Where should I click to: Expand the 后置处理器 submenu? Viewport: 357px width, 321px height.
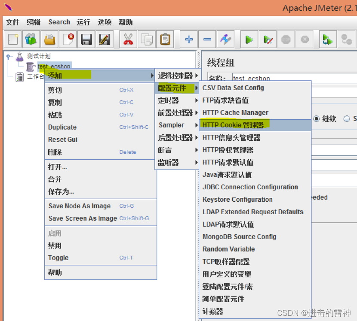177,137
